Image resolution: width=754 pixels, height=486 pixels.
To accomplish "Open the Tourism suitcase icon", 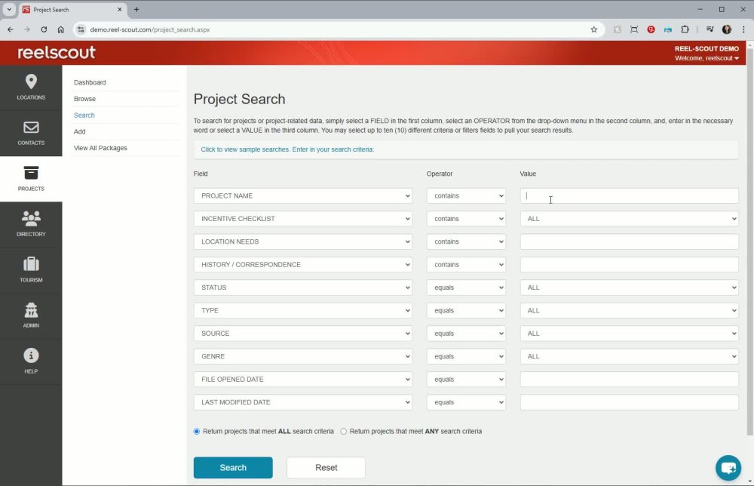I will (31, 264).
